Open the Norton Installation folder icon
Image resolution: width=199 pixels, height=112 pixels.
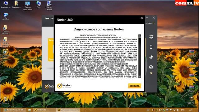[x=6, y=30]
